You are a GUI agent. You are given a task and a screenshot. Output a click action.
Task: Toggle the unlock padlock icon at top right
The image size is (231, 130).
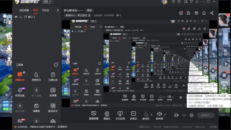tap(189, 13)
